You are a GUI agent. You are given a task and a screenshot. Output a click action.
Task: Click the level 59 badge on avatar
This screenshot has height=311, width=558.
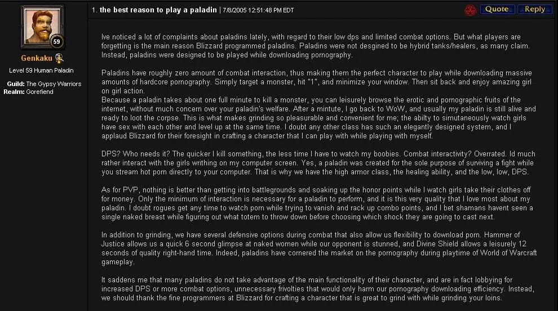pyautogui.click(x=56, y=42)
